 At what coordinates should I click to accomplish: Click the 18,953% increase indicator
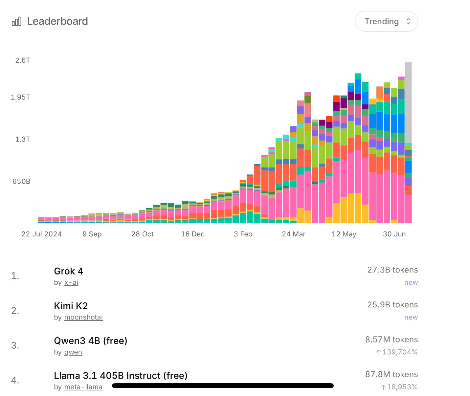(x=399, y=387)
